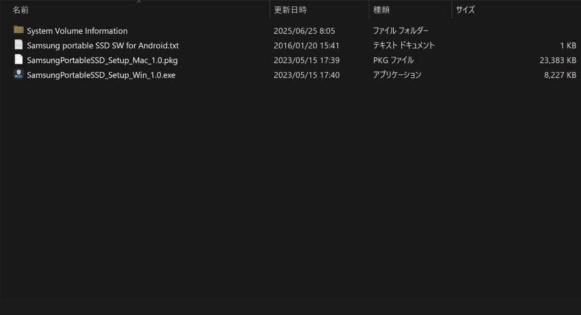Click the PKG file icon for the Mac installer
581x315 pixels.
click(x=18, y=60)
